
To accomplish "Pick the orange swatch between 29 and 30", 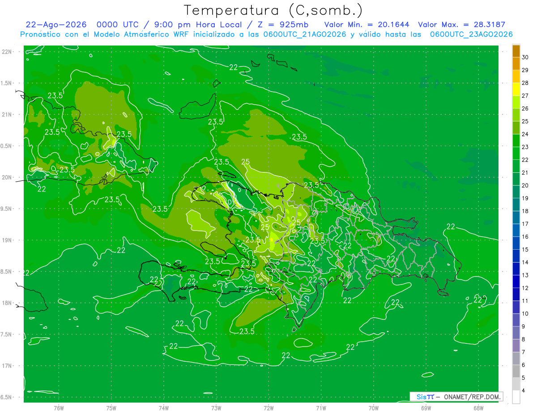I will pyautogui.click(x=516, y=64).
